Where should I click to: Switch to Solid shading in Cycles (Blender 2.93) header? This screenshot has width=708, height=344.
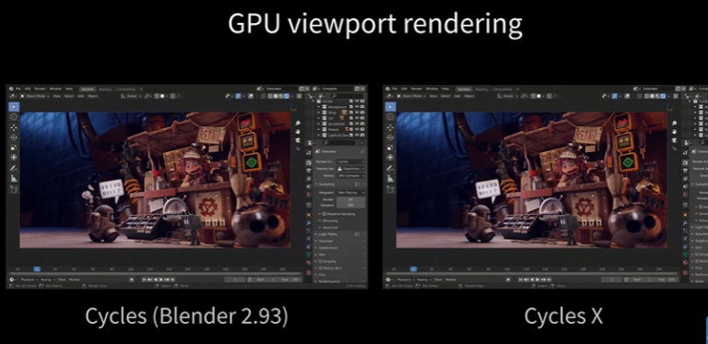tap(276, 96)
